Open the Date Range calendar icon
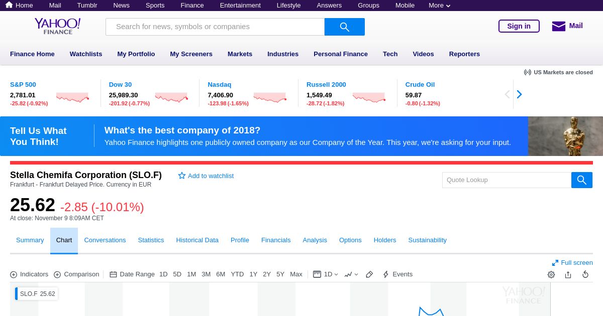The height and width of the screenshot is (316, 603). pos(113,274)
